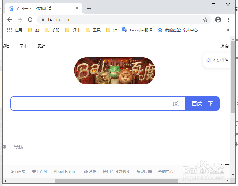Show hidden bookmarks with double chevron

[x=228, y=30]
